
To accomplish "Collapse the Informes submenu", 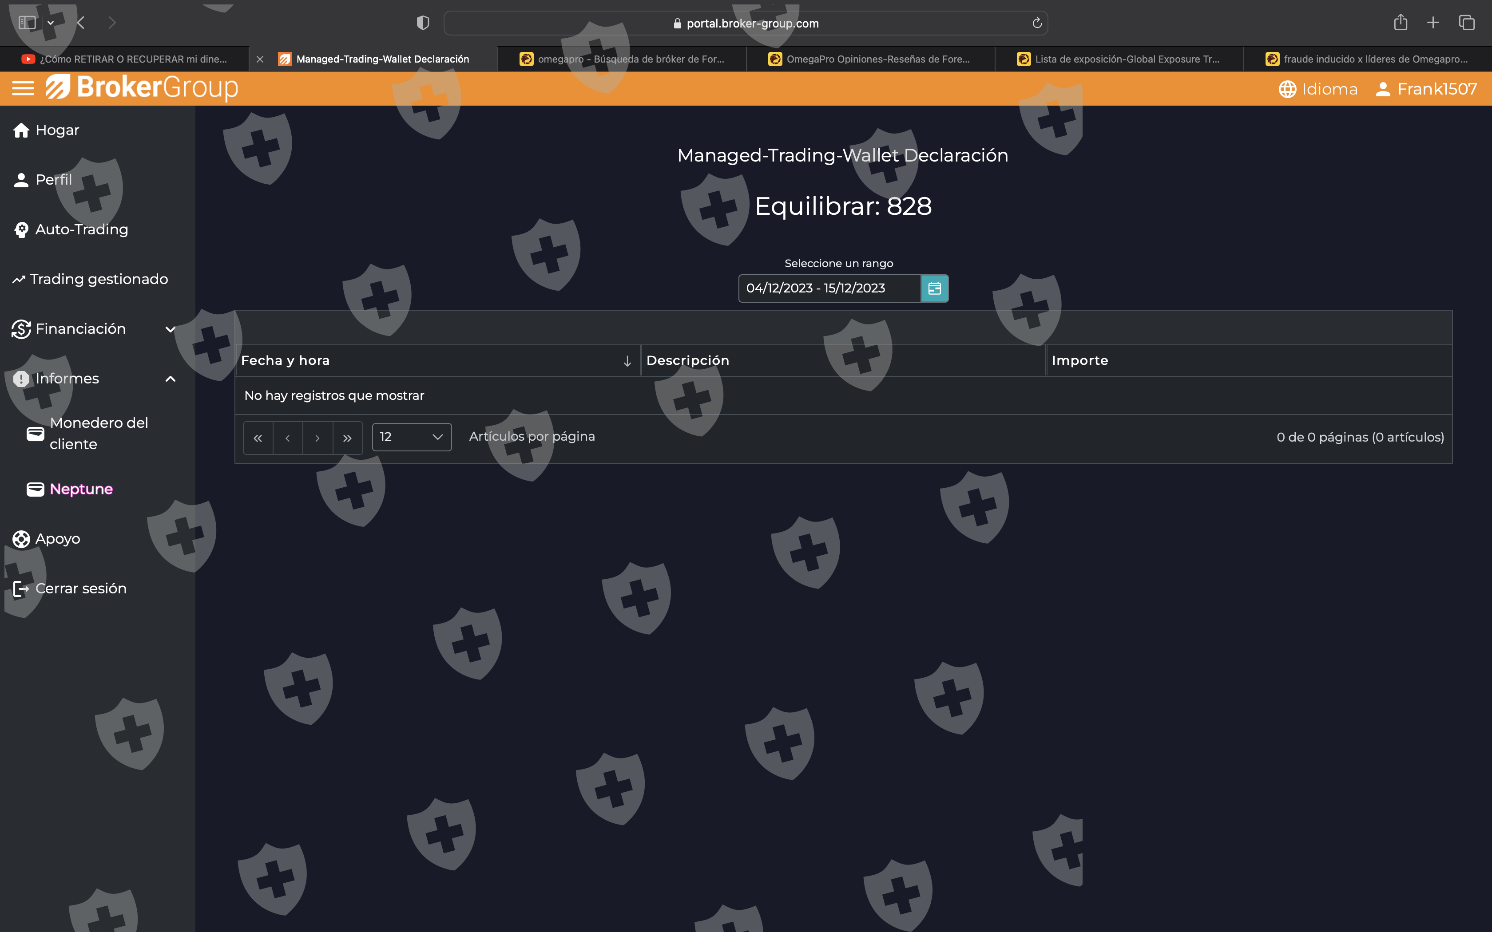I will click(x=170, y=379).
